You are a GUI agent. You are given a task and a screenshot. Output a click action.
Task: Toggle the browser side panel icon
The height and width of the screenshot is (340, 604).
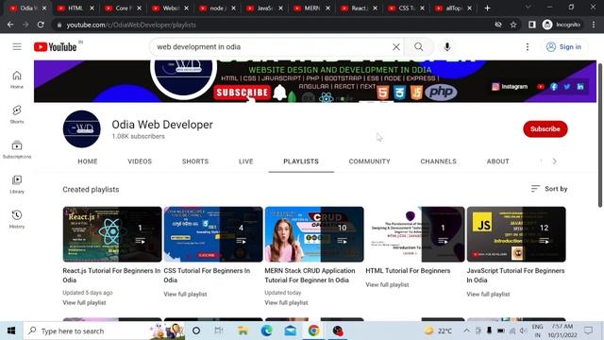tap(532, 25)
